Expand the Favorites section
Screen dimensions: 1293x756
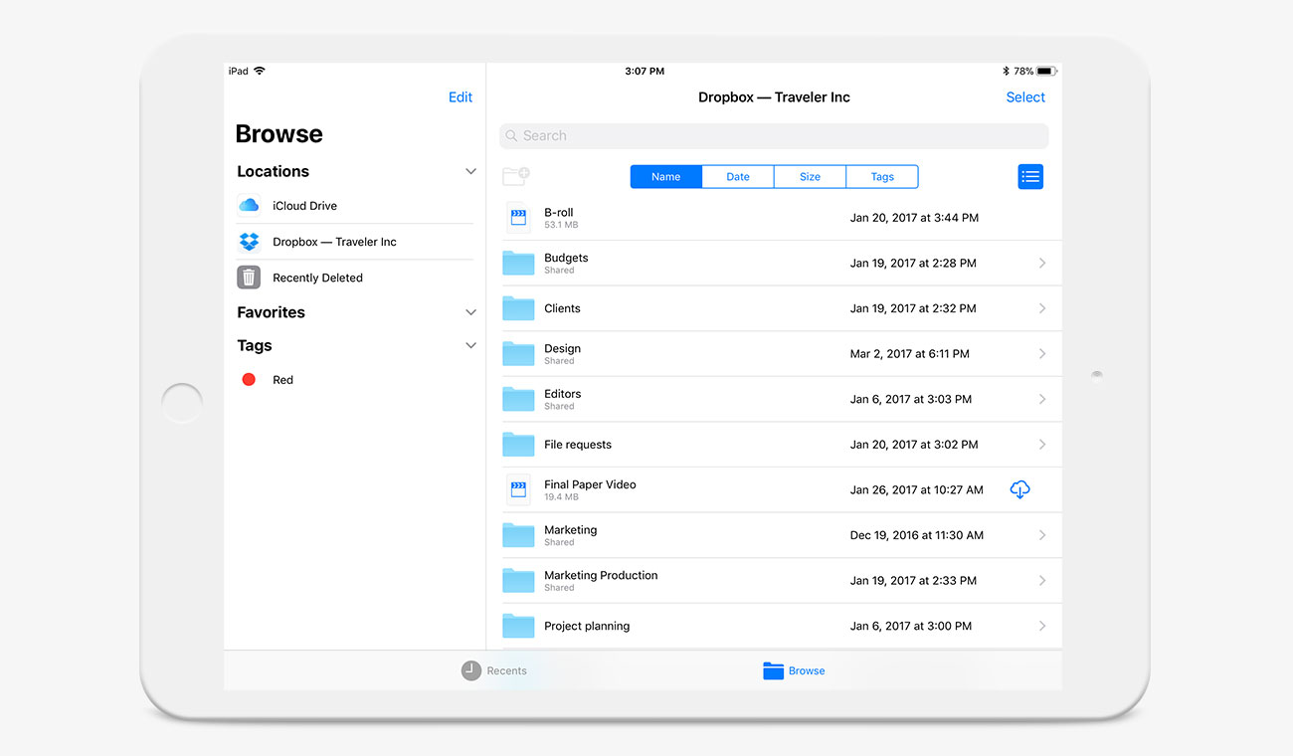pos(470,312)
